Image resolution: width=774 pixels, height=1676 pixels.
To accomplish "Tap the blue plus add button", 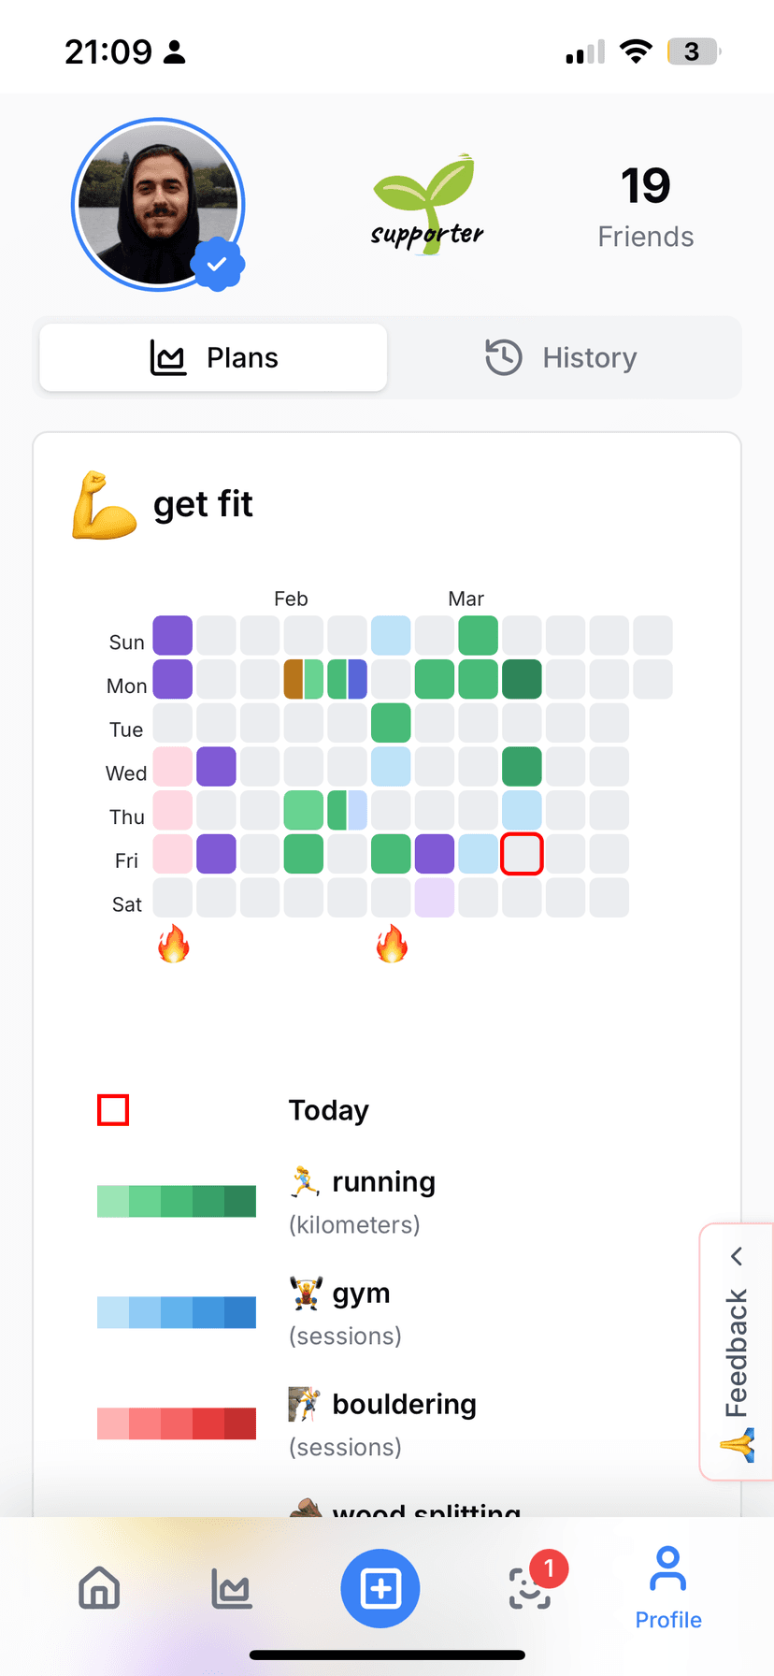I will tap(380, 1588).
